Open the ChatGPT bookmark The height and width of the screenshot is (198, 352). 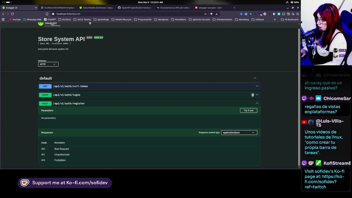point(50,20)
